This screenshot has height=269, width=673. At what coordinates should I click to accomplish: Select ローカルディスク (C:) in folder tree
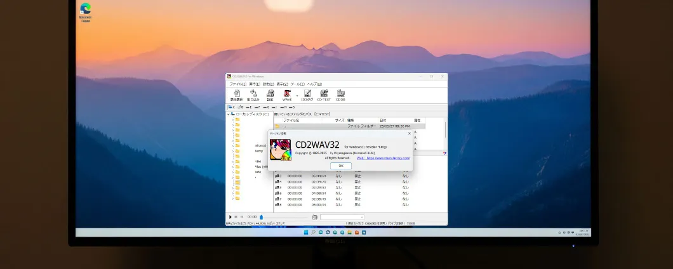(253, 114)
